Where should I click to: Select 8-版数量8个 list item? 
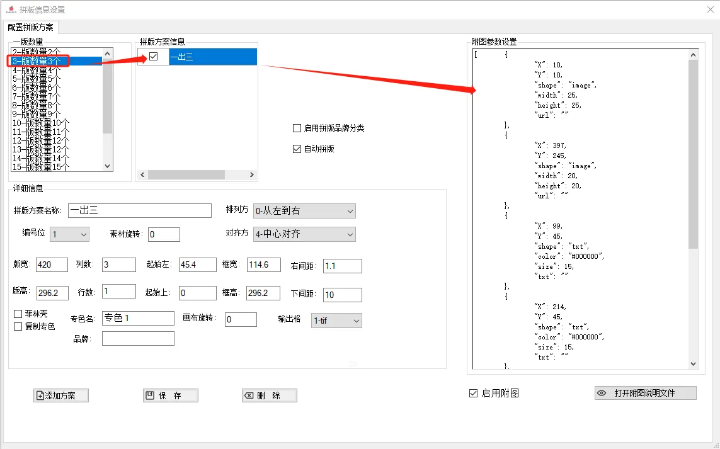click(x=57, y=105)
